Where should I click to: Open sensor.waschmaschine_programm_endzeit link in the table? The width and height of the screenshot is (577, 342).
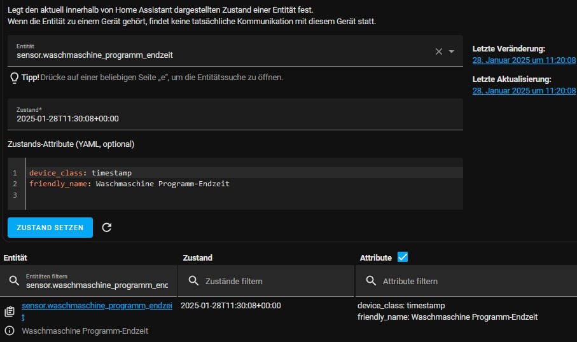[97, 311]
